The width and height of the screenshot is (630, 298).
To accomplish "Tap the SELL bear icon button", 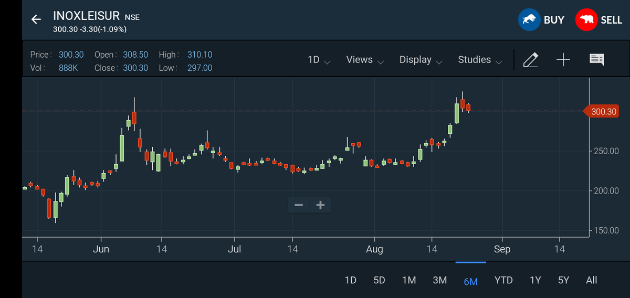I will [586, 20].
